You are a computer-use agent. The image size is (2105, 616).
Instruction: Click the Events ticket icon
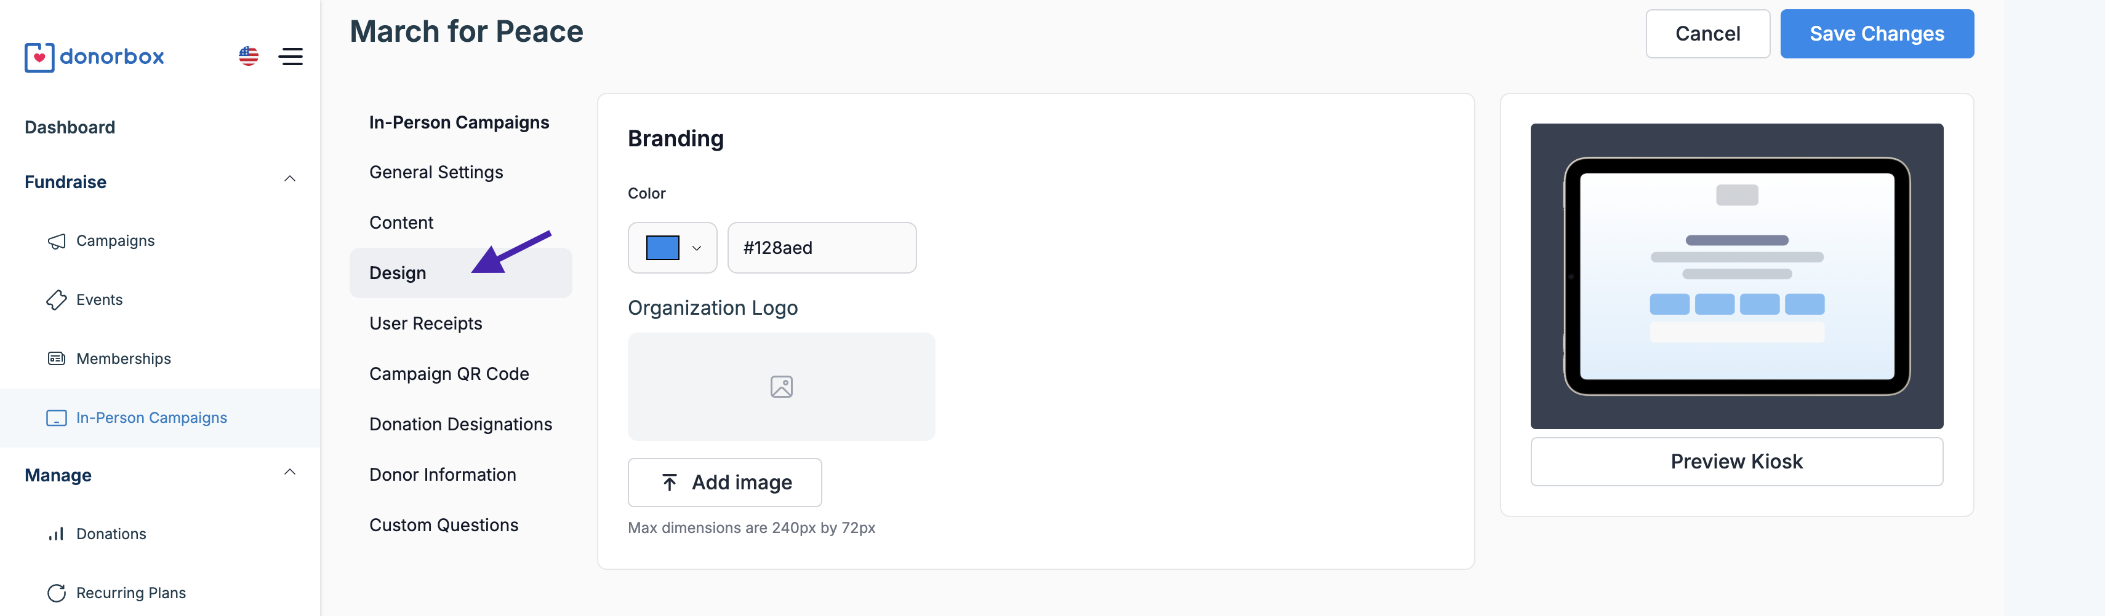[57, 300]
